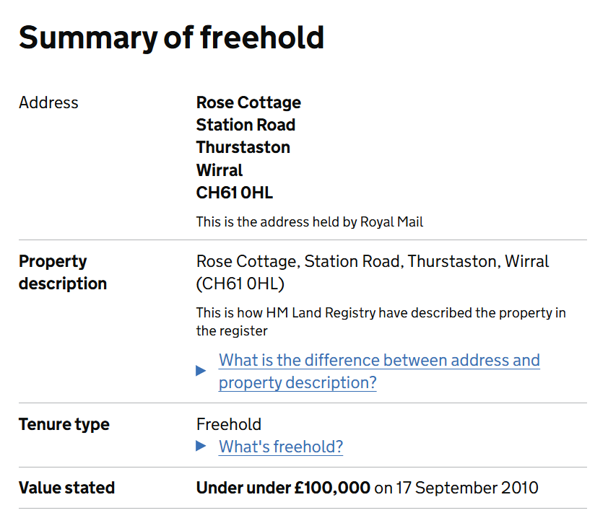608x518 pixels.
Task: Click the Royal Mail address note
Action: tap(310, 221)
